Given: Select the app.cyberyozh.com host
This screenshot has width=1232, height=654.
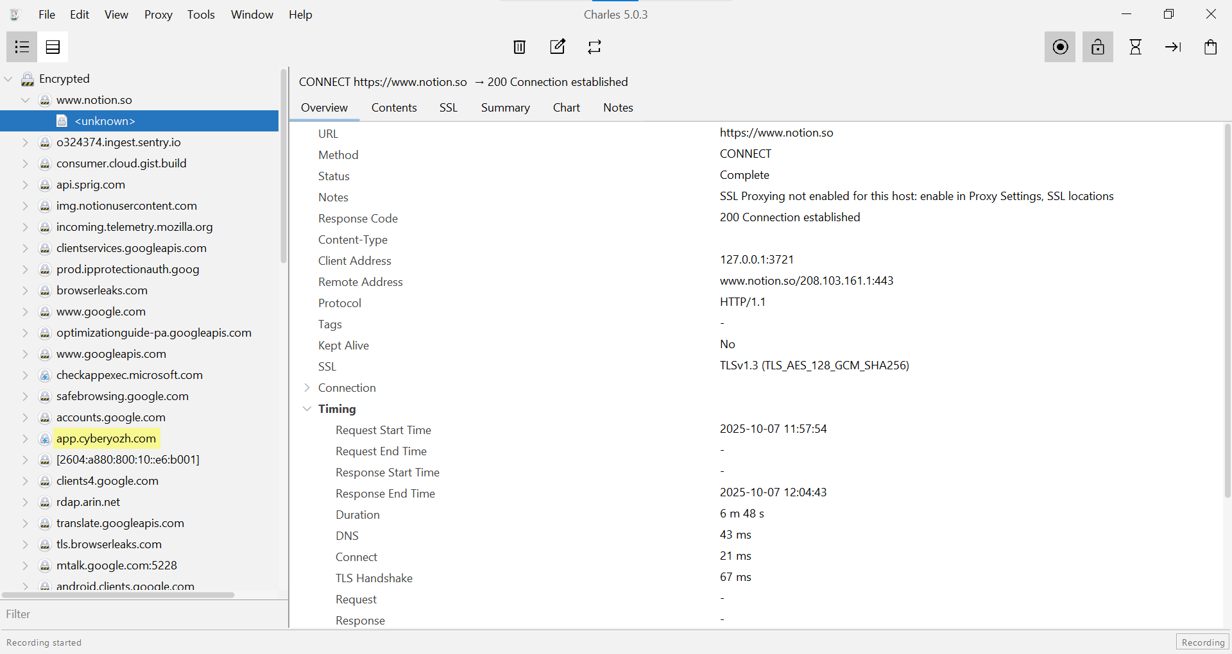Looking at the screenshot, I should point(106,439).
